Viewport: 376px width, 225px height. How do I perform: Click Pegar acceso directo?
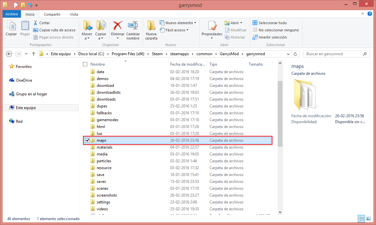(54, 37)
